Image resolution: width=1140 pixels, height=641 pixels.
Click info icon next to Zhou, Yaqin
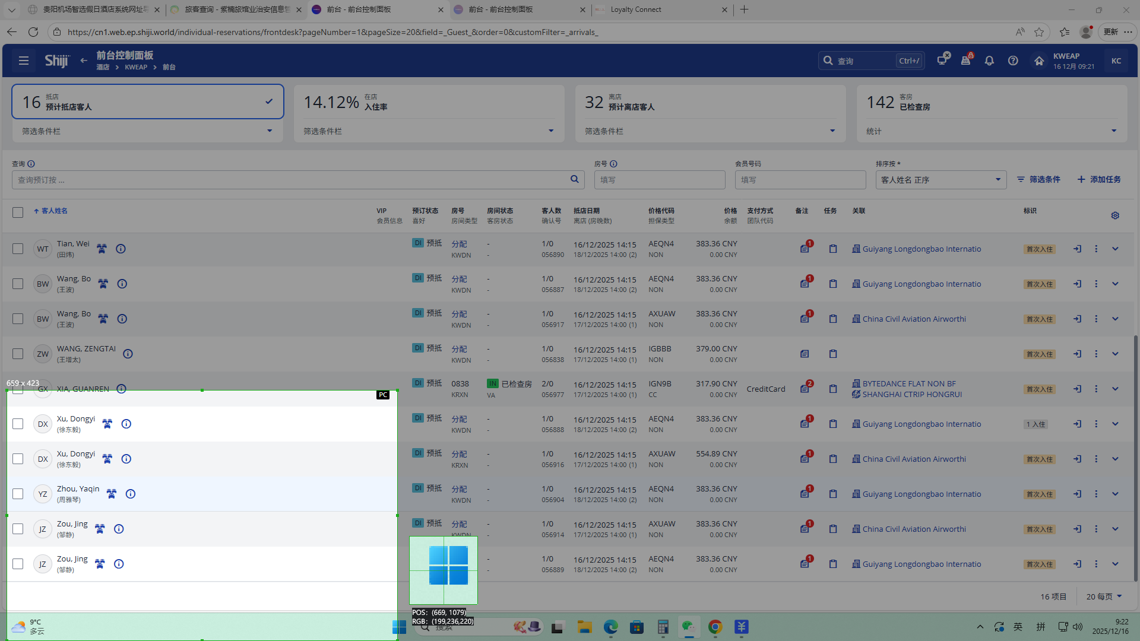pyautogui.click(x=131, y=494)
